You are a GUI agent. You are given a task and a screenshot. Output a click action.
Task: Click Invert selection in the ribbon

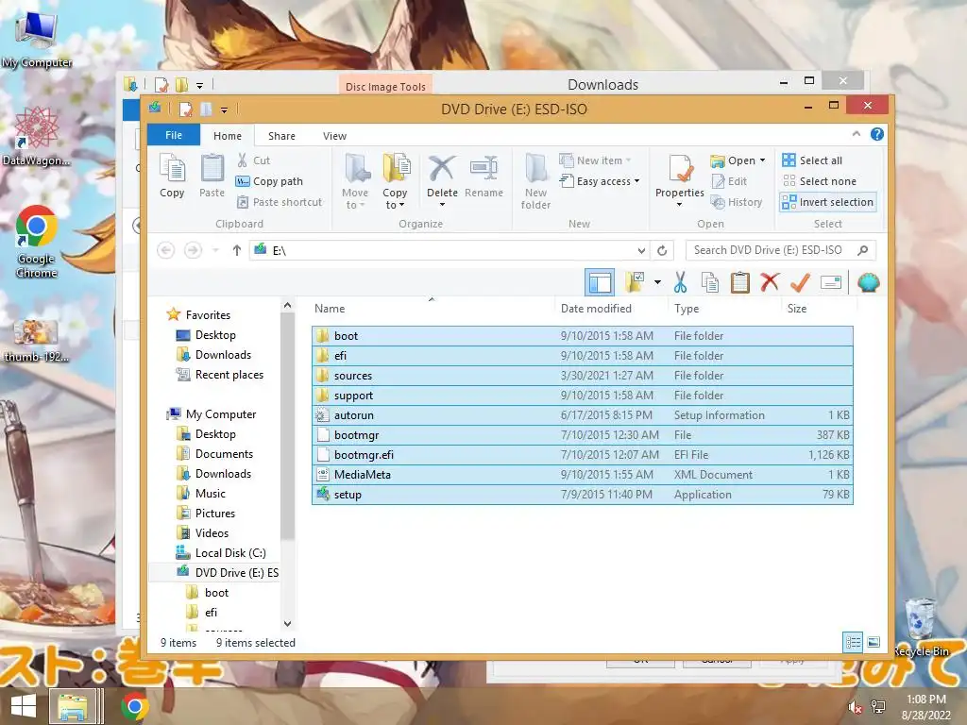[x=827, y=202]
